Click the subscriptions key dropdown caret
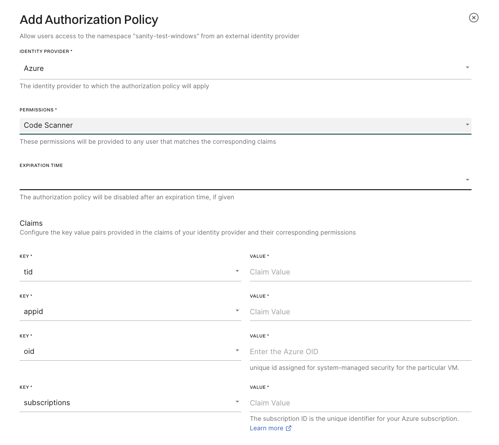The image size is (499, 445). point(238,402)
